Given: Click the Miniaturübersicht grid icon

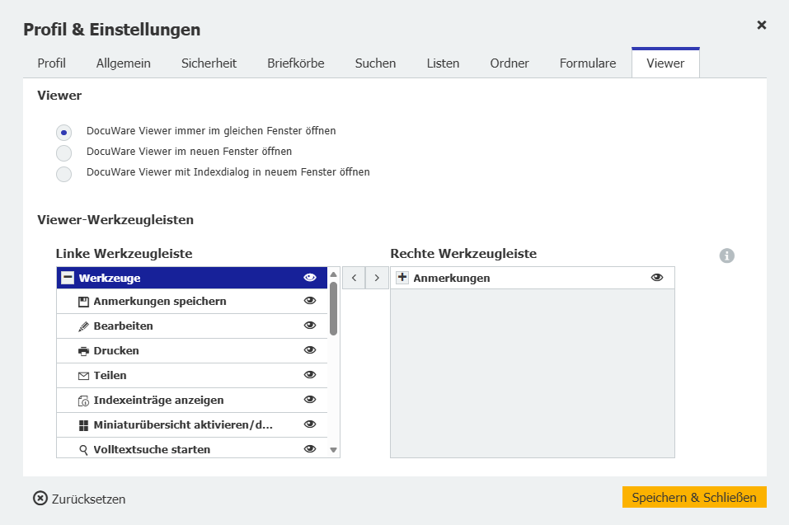Looking at the screenshot, I should [83, 425].
